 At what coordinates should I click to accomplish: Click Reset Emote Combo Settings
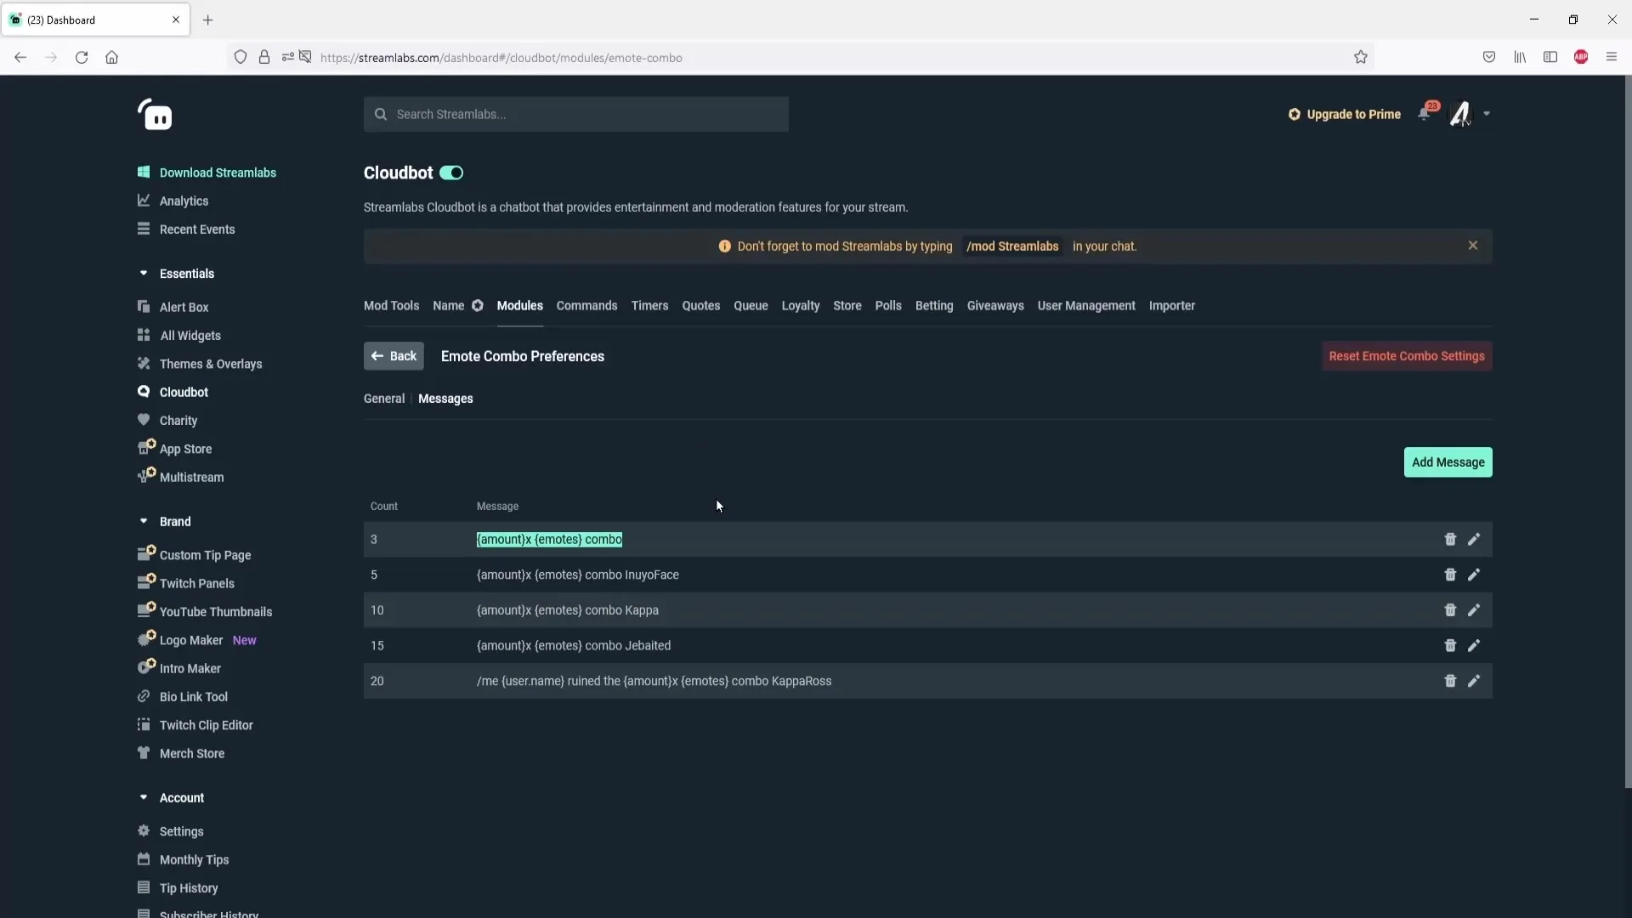pyautogui.click(x=1407, y=356)
